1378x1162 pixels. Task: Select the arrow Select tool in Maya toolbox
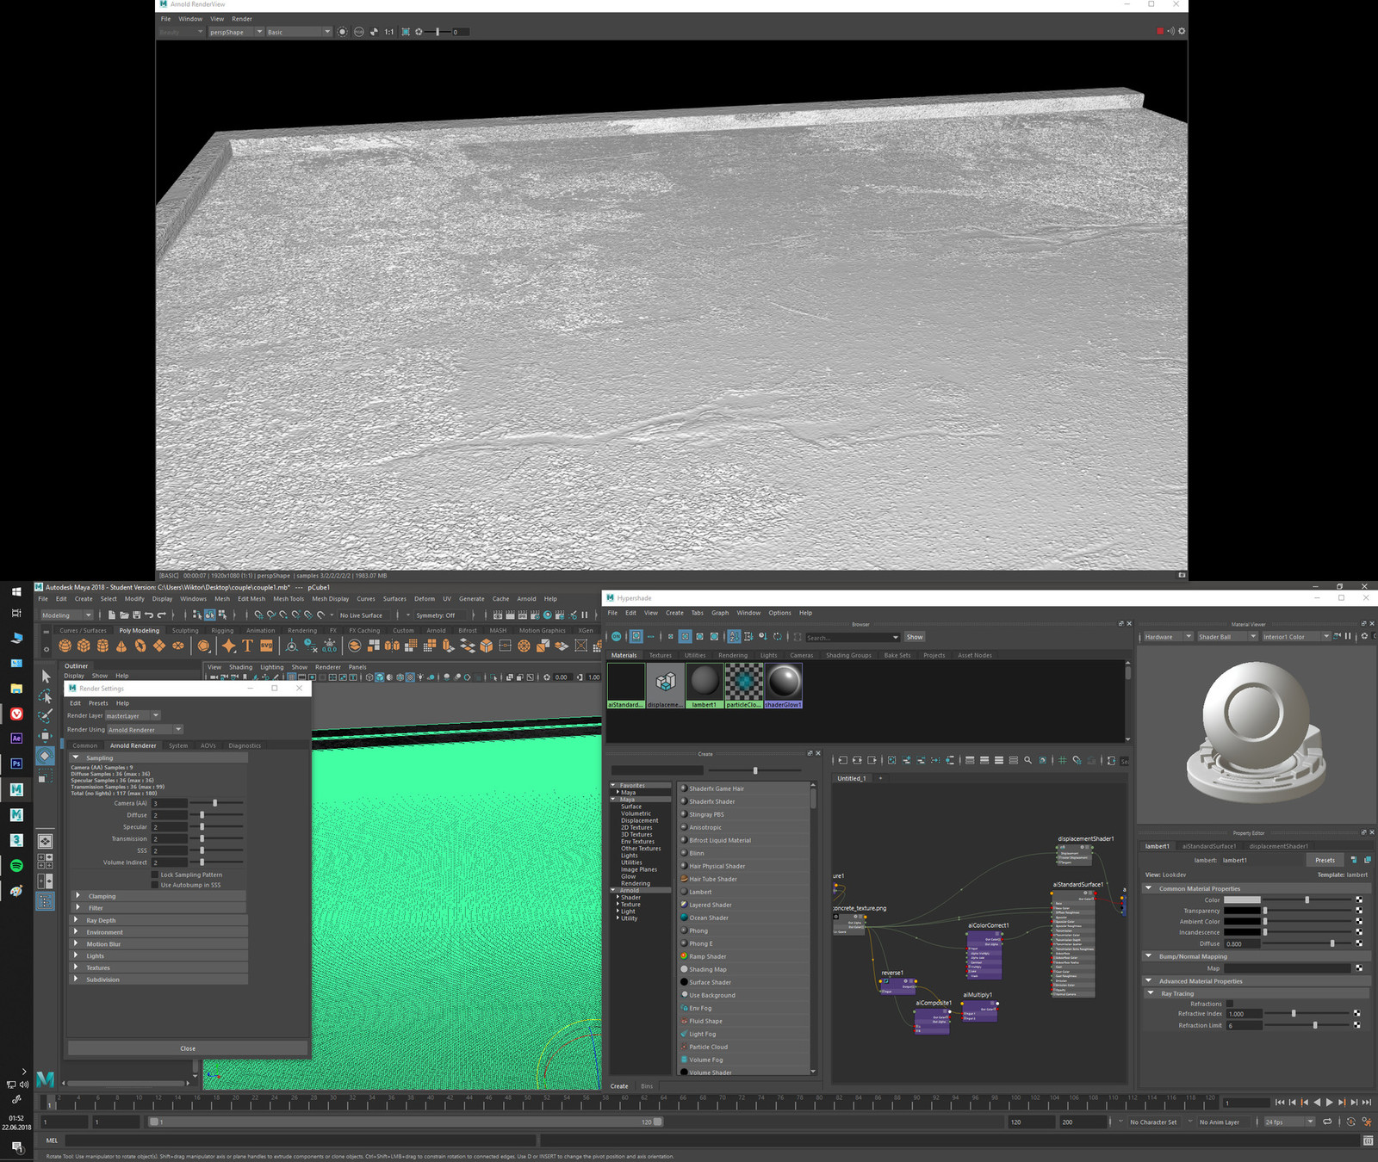(46, 677)
